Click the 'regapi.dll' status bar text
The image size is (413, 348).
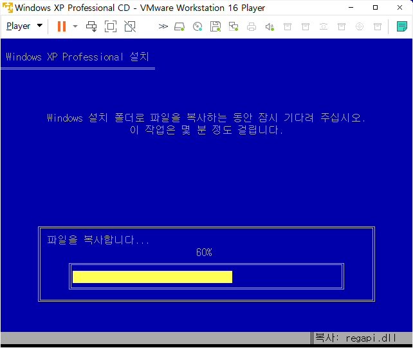(371, 338)
